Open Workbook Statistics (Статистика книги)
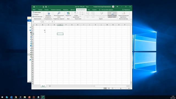176x99 pixels. pyautogui.click(x=37, y=16)
